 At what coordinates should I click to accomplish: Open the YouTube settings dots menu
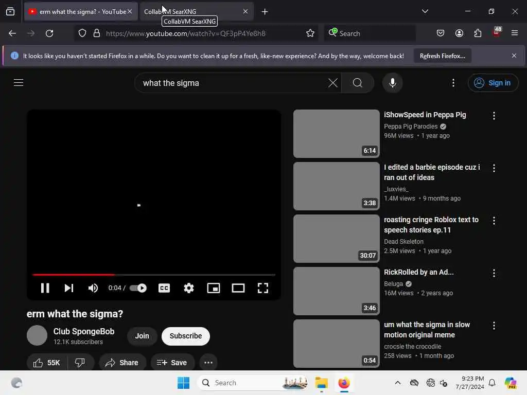pyautogui.click(x=453, y=83)
